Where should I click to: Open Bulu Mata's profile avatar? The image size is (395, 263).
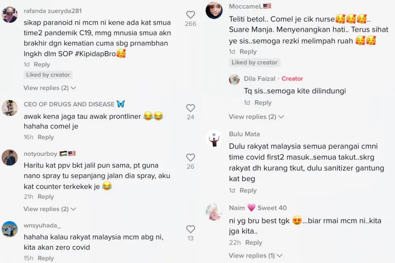(214, 138)
